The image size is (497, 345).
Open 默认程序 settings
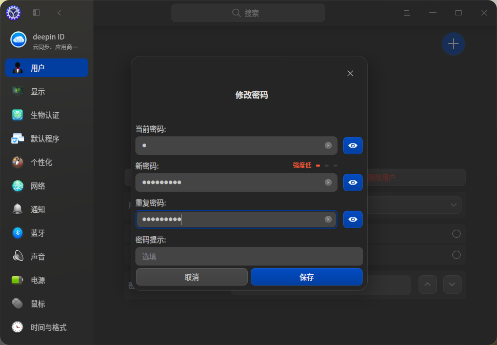pos(47,139)
